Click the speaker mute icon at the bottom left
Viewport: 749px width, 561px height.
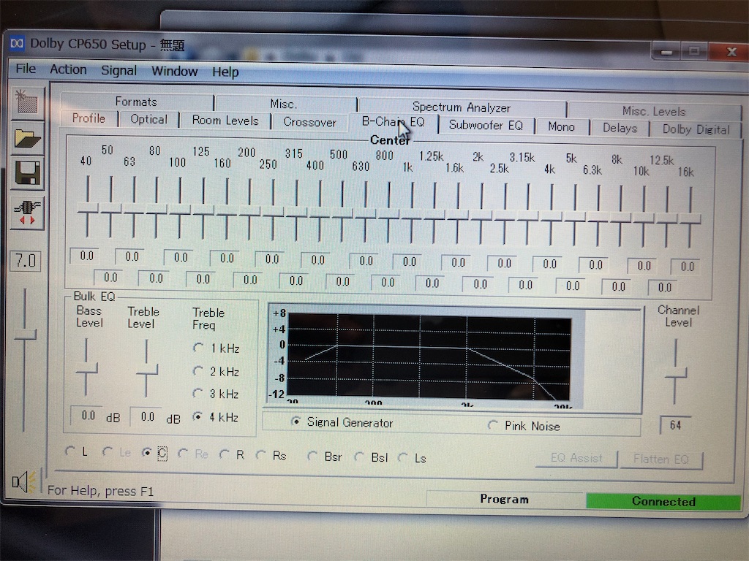[x=24, y=482]
